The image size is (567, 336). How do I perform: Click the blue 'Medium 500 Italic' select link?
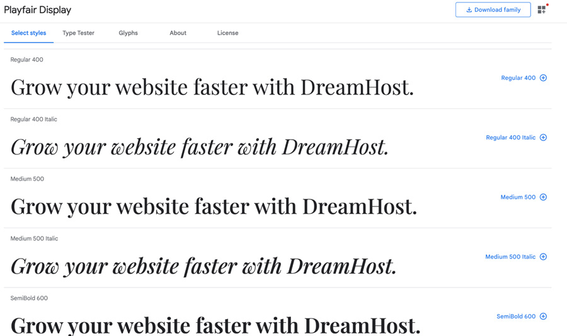tap(510, 257)
